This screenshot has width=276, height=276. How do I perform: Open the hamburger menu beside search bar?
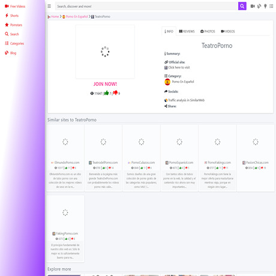[x=49, y=6]
